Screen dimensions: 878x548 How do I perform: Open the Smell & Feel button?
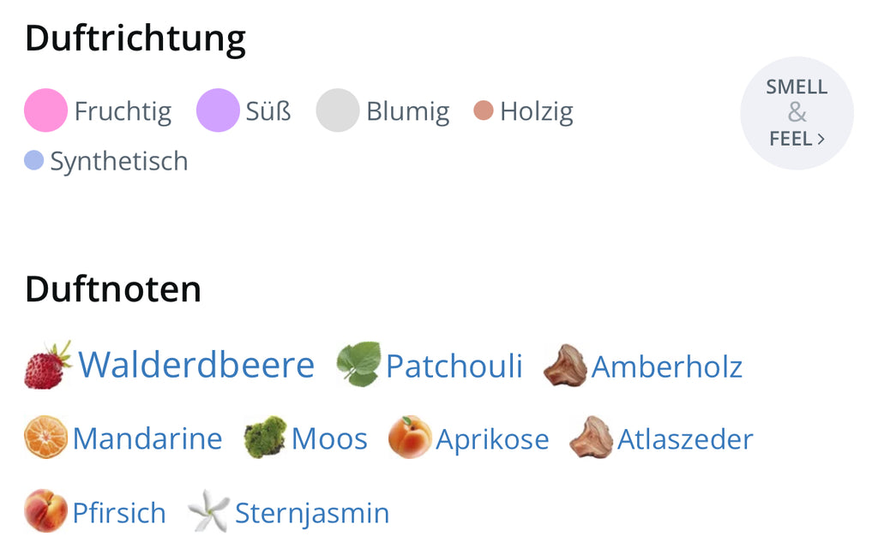[x=797, y=113]
